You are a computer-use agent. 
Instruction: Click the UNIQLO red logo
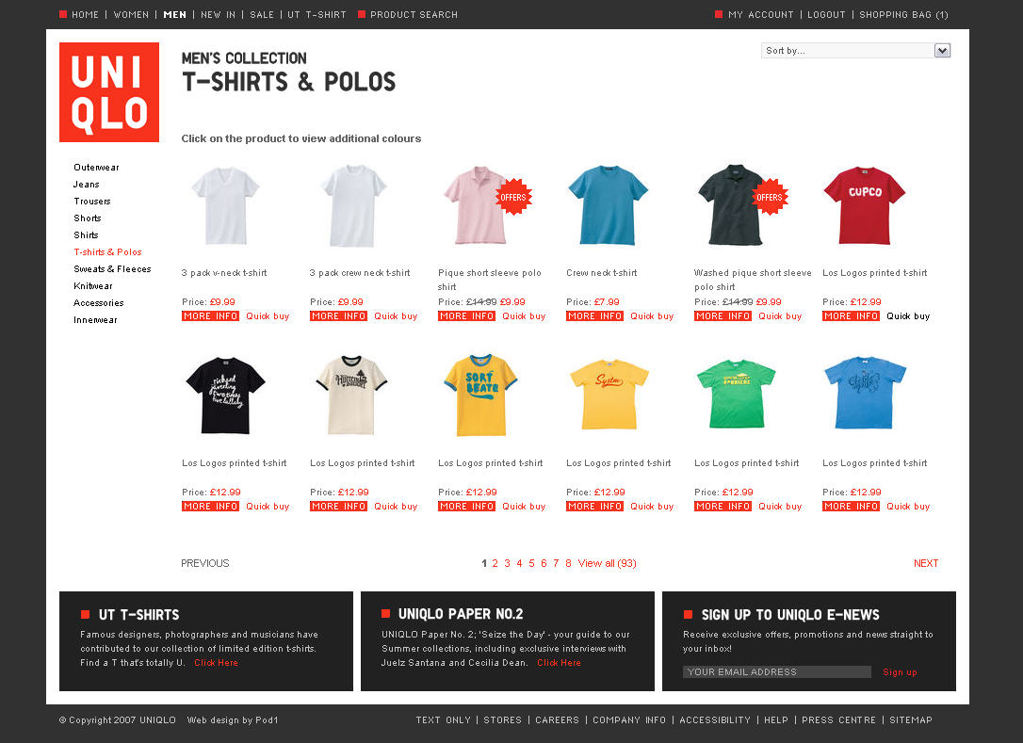pos(109,92)
